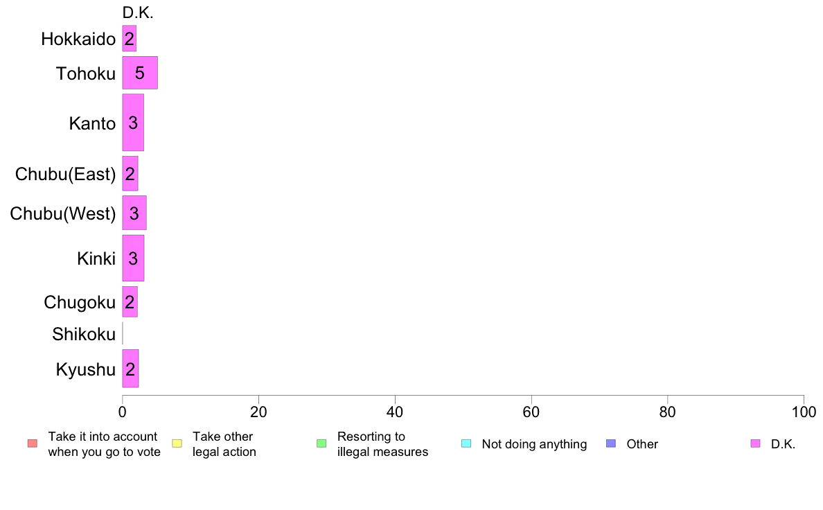Select the Tohoku bar showing 5
Viewport: 823px width, 510px height.
[x=140, y=73]
